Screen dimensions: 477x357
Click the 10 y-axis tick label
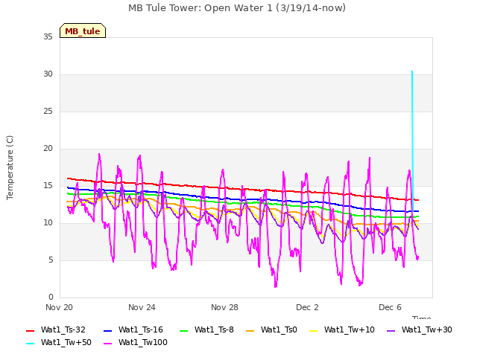pyautogui.click(x=48, y=223)
